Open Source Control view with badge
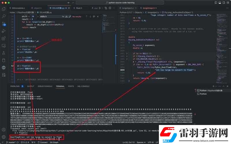The width and height of the screenshot is (231, 144). pyautogui.click(x=4, y=24)
